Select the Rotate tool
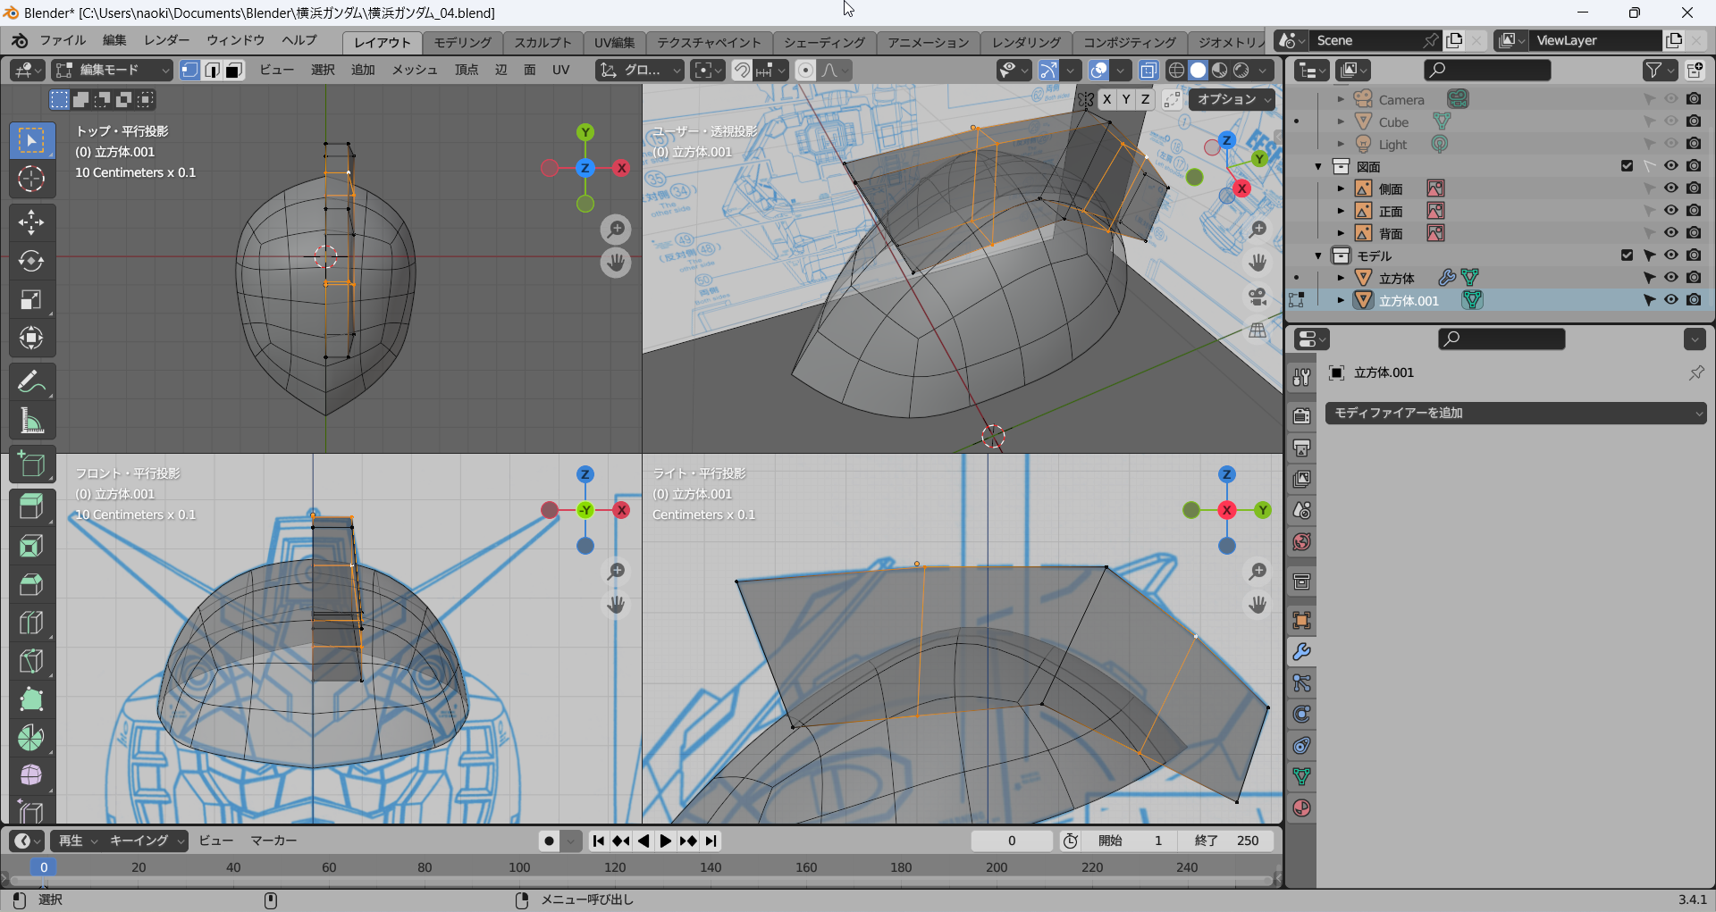 pos(31,261)
